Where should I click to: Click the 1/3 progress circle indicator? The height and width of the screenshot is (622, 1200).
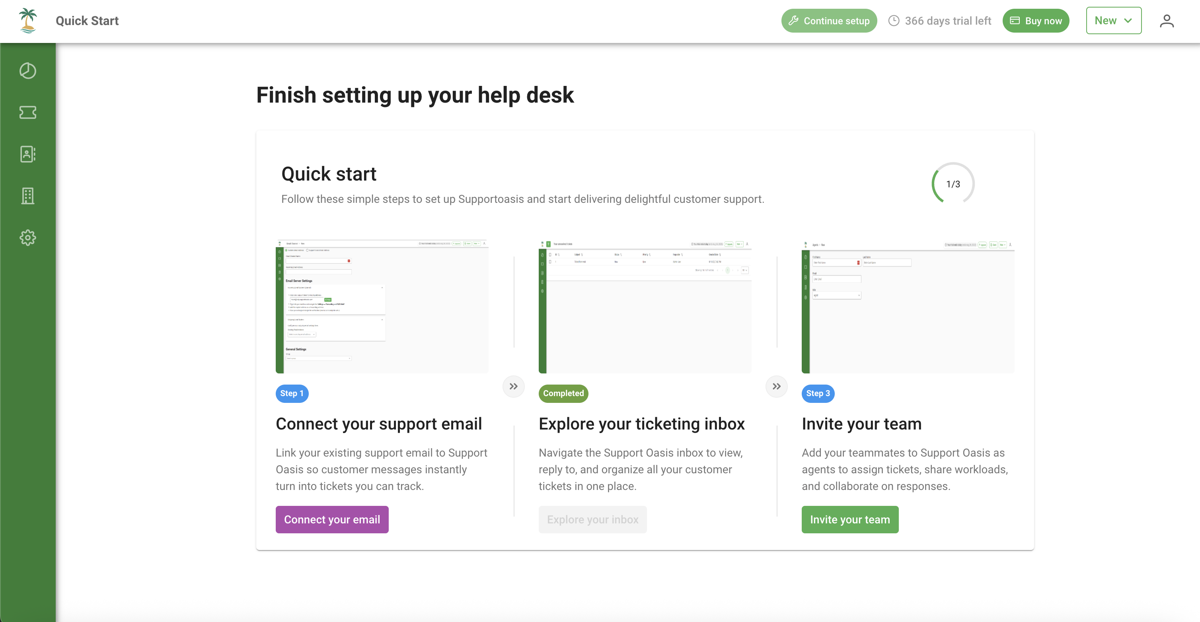[953, 184]
